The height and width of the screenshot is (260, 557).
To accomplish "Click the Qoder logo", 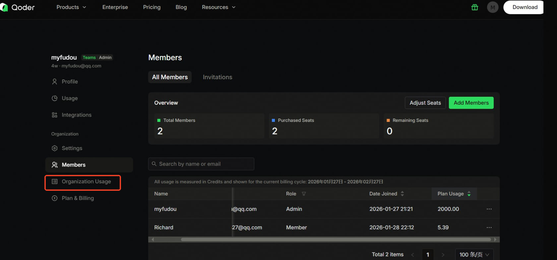I will [18, 7].
